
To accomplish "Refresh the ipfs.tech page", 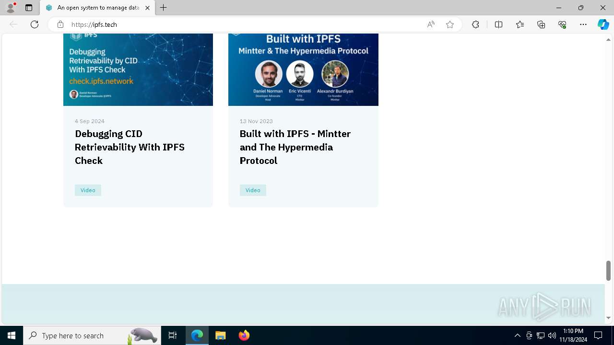I will [x=35, y=24].
